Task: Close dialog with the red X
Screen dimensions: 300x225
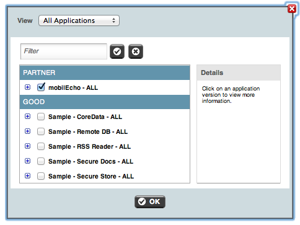Action: coord(292,9)
